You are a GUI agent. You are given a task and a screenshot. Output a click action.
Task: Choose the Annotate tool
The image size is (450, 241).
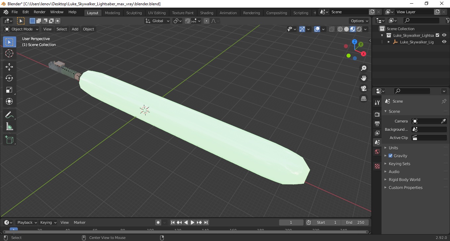pos(9,115)
